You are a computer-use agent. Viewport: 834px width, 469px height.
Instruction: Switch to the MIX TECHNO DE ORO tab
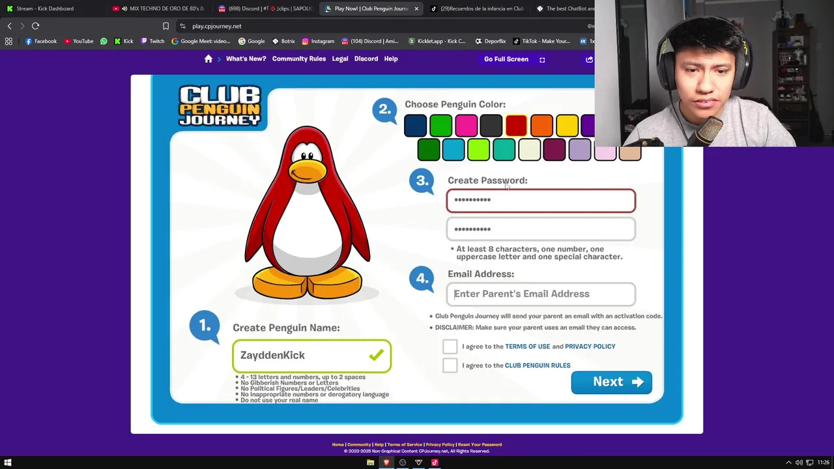(x=159, y=8)
